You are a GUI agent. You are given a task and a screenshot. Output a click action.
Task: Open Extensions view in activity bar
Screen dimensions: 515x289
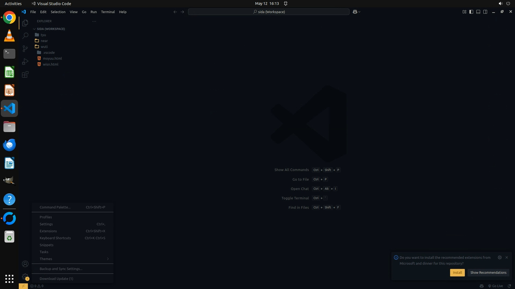25,74
